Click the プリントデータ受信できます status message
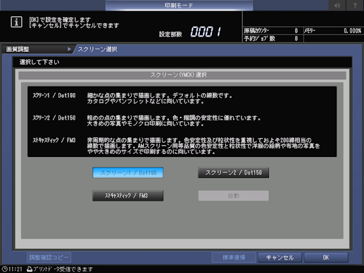364x273 pixels. [x=63, y=269]
